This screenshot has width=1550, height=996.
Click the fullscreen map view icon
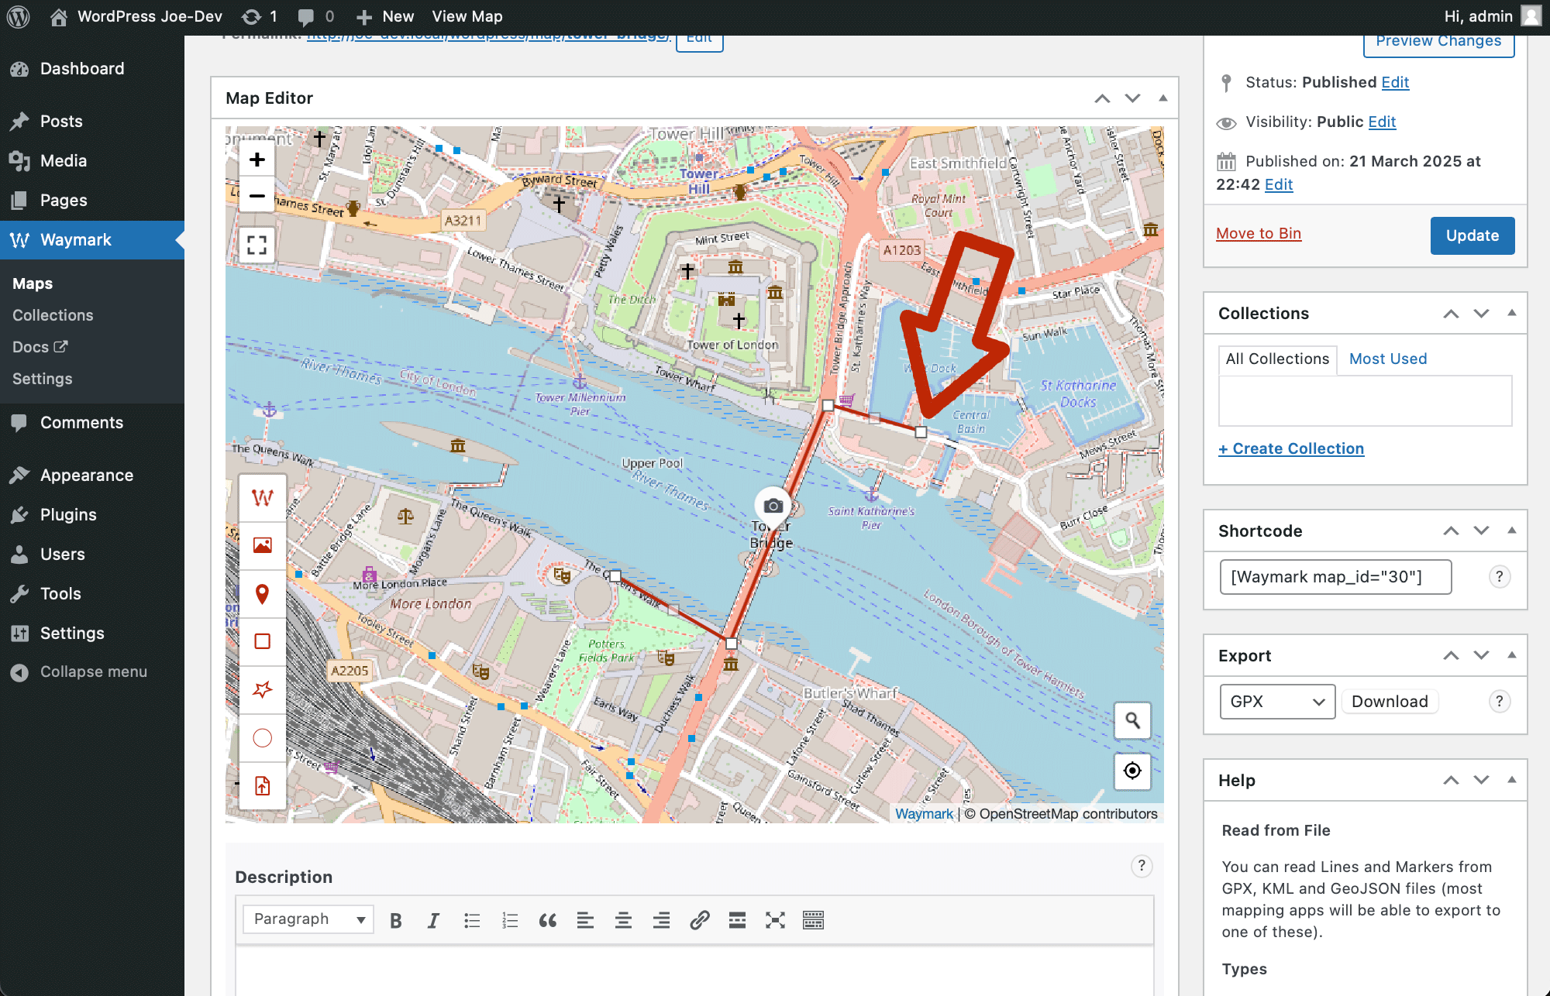(x=256, y=245)
